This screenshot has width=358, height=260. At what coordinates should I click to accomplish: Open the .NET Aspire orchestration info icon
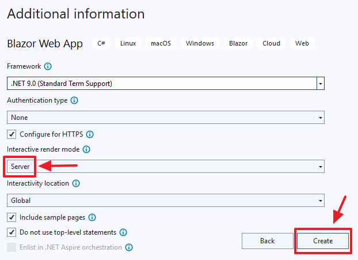[129, 247]
